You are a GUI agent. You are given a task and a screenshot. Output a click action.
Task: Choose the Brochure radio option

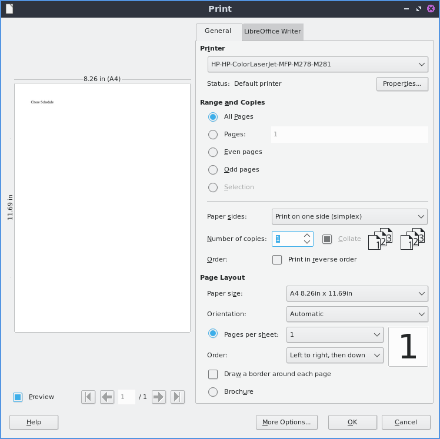213,391
